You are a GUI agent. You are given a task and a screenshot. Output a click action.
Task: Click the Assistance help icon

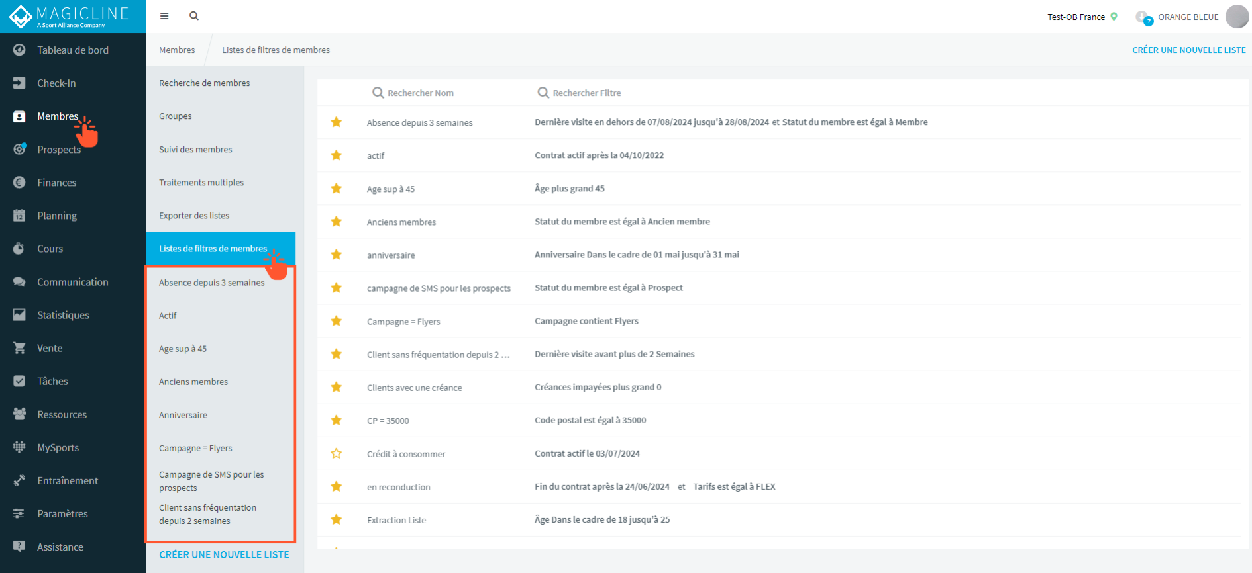click(19, 547)
